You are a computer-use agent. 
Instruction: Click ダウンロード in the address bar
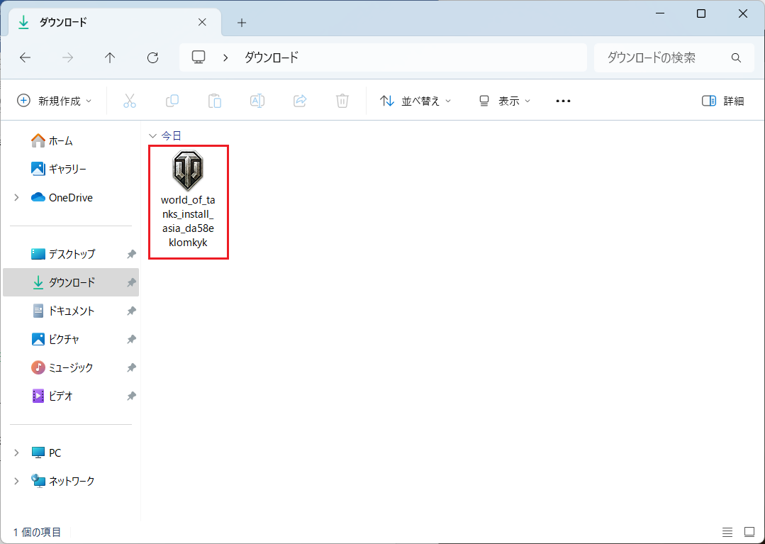click(x=272, y=57)
